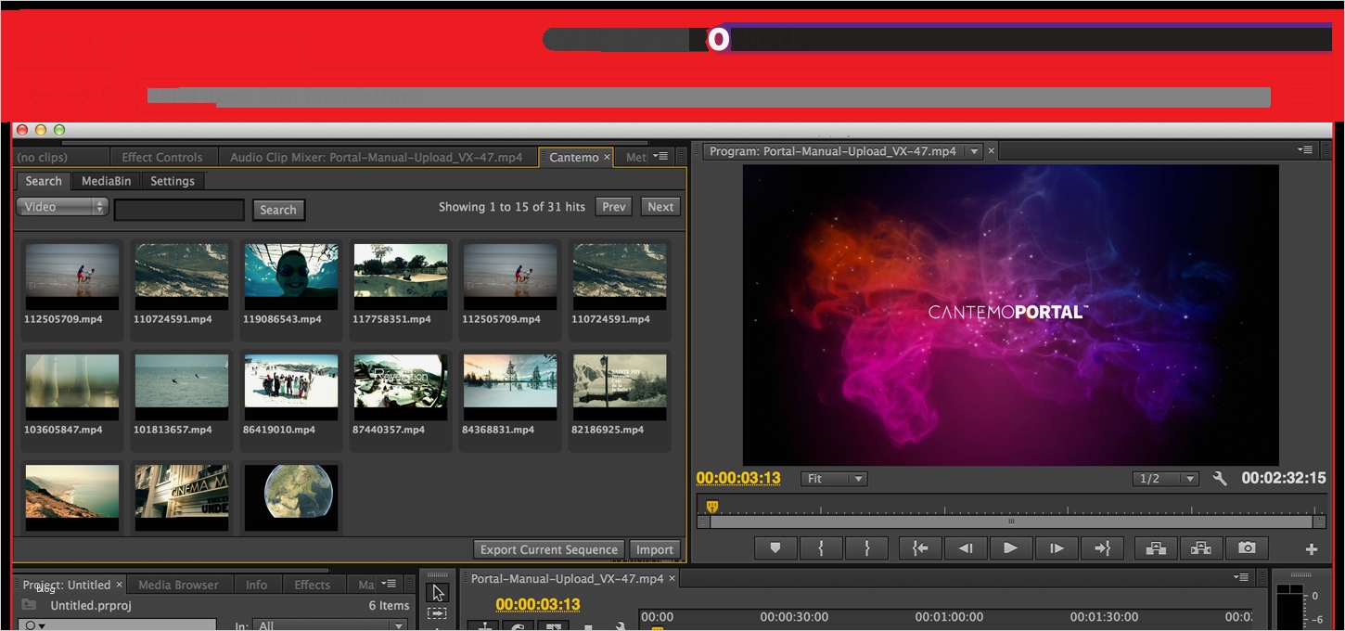Select the 119086543.mp4 underwater thumbnail

click(x=291, y=277)
